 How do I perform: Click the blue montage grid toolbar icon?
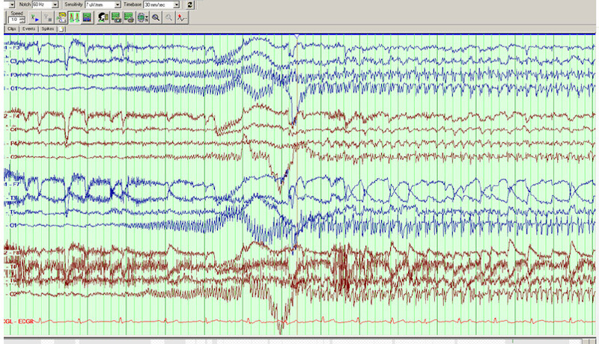pos(87,16)
